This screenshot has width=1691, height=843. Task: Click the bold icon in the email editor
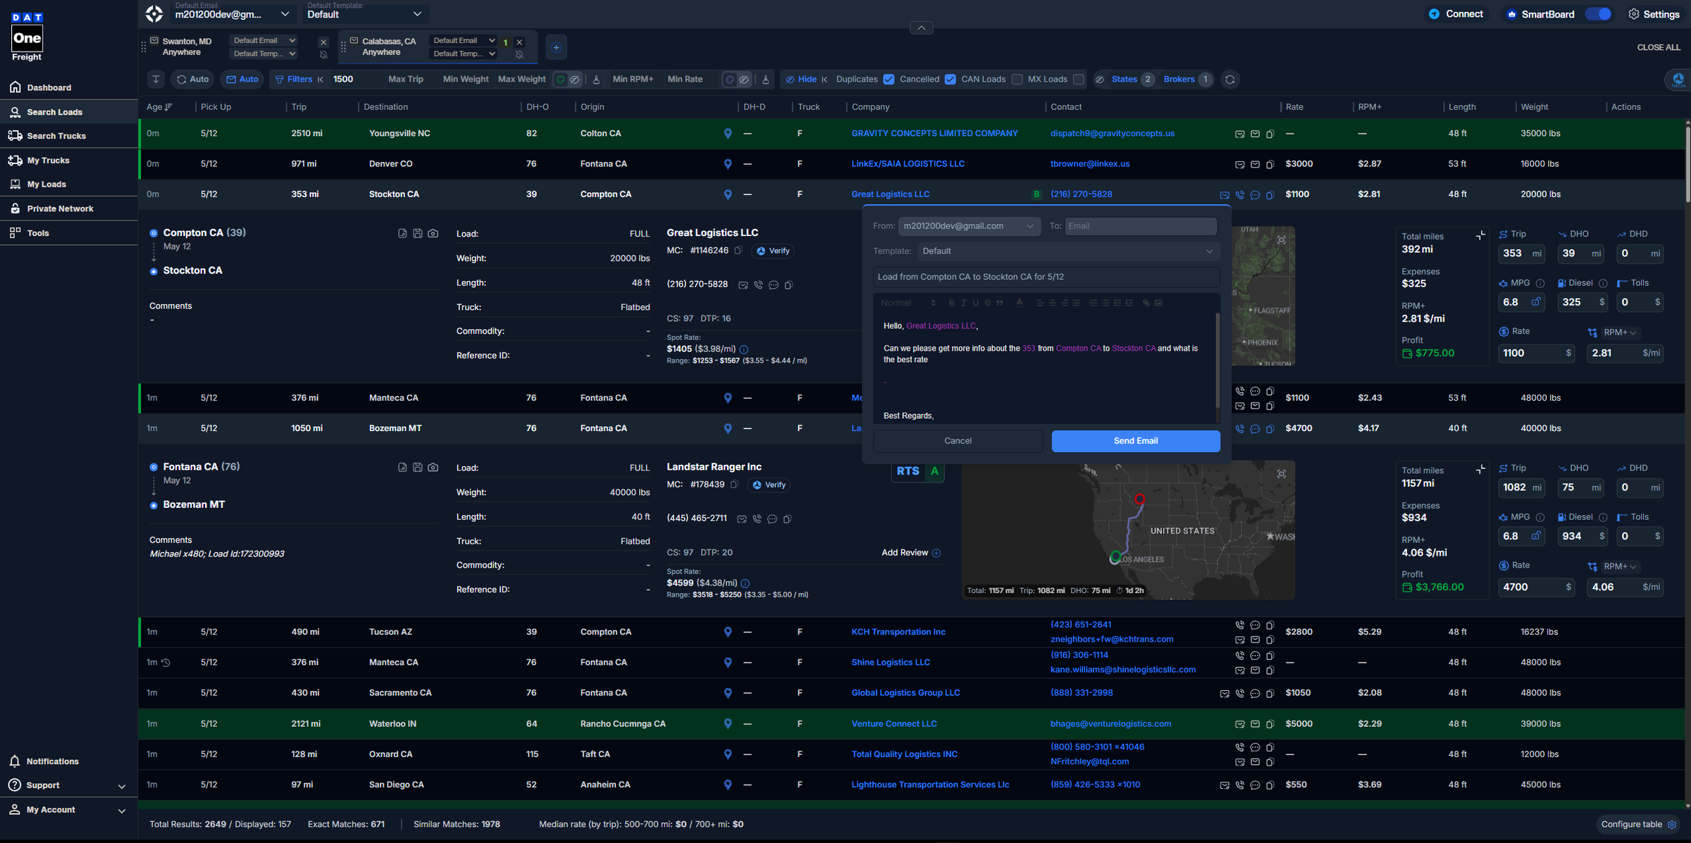pos(951,303)
